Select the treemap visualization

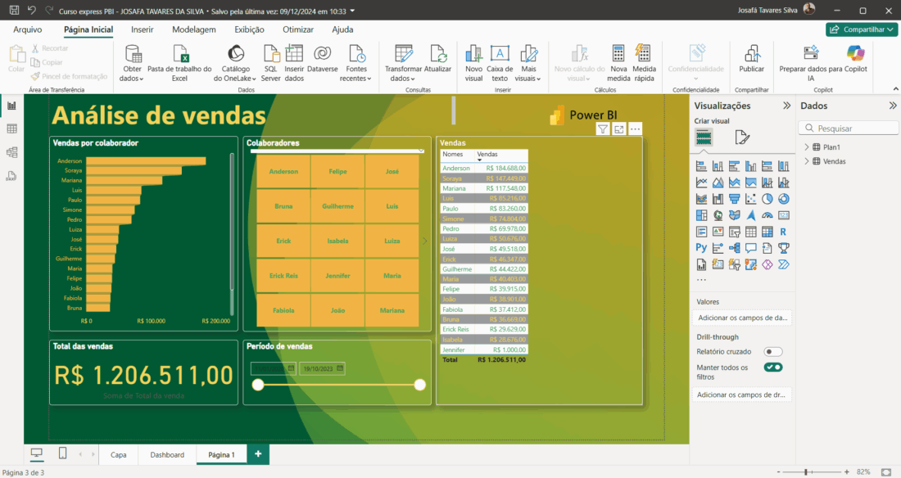pos(702,215)
